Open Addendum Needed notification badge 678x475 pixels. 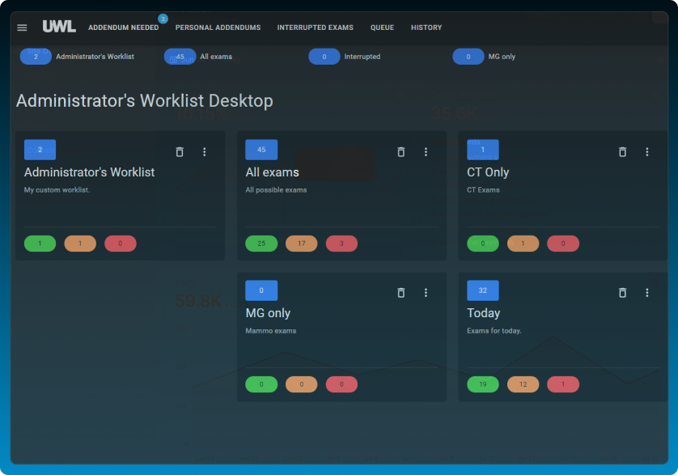click(163, 19)
